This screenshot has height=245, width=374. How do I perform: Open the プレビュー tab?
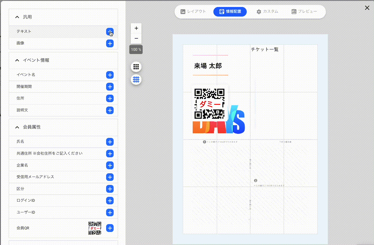pyautogui.click(x=304, y=12)
